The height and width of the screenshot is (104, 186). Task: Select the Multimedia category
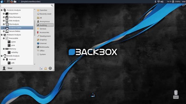point(45,47)
